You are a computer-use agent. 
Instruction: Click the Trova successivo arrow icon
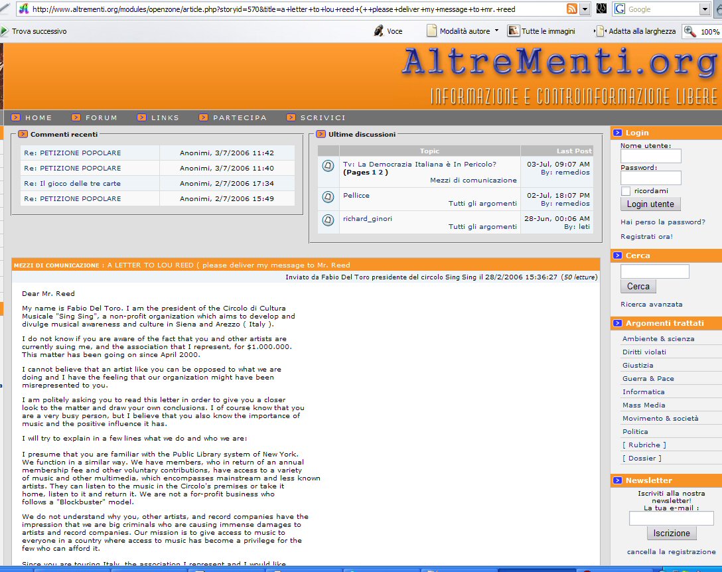(4, 31)
